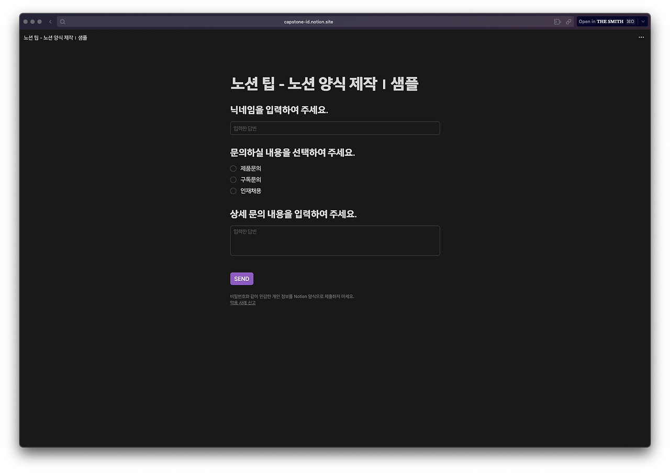Click the nickname answer input field
670x473 pixels.
coord(335,128)
